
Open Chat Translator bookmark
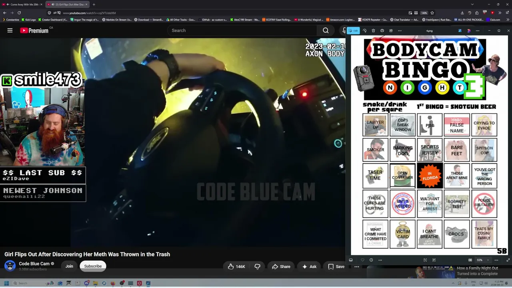pos(404,20)
